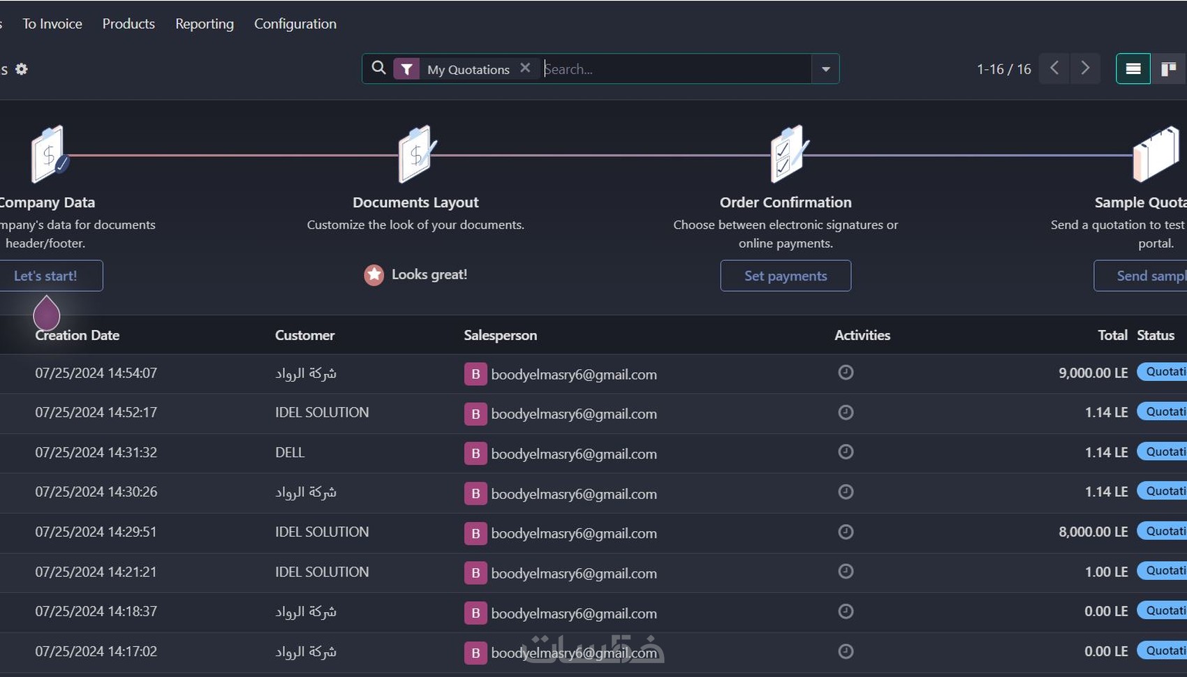The width and height of the screenshot is (1187, 677).
Task: Open the To Invoice menu
Action: coord(52,24)
